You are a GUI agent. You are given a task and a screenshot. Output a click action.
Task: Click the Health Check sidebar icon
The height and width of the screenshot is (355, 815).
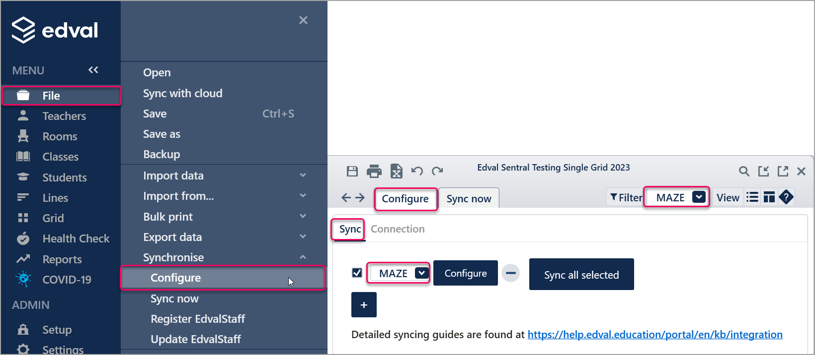tap(23, 239)
